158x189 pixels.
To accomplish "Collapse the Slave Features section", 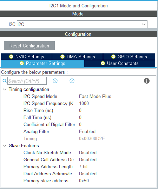I will tap(5, 145).
